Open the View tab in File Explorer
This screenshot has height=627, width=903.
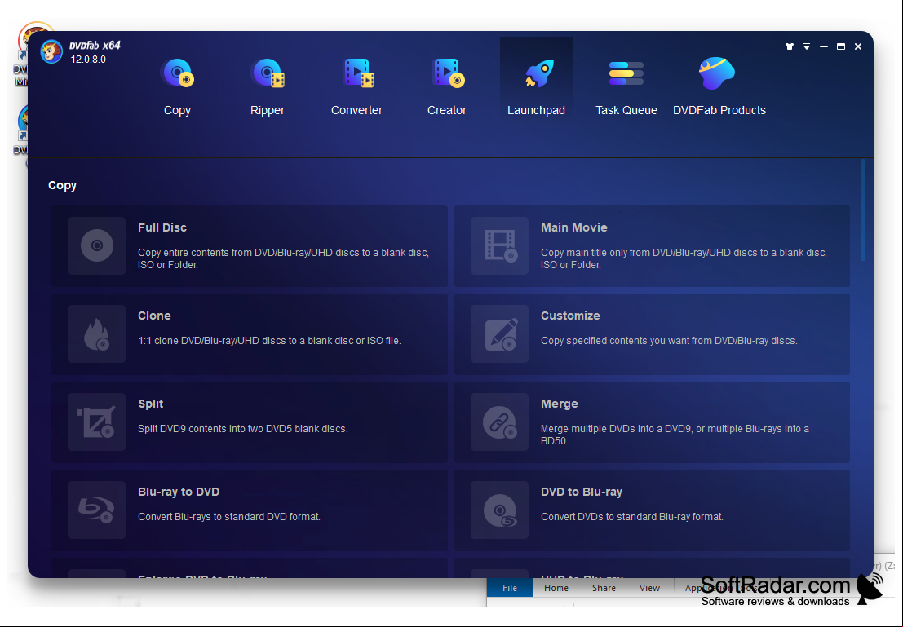tap(649, 588)
